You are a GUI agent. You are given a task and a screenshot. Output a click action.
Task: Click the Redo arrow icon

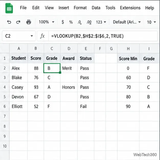18,22
